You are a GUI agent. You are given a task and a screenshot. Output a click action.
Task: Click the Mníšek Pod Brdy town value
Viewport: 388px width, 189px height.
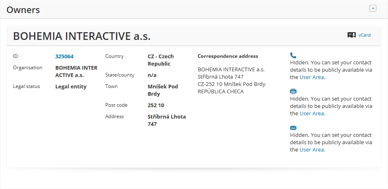(163, 90)
